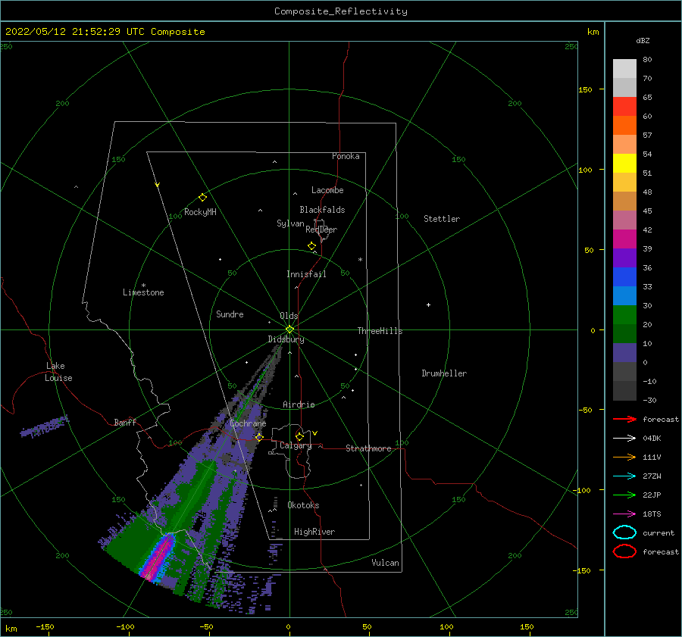Viewport: 682px width, 637px height.
Task: Click the asterisk marker west of Stettler
Action: point(360,260)
